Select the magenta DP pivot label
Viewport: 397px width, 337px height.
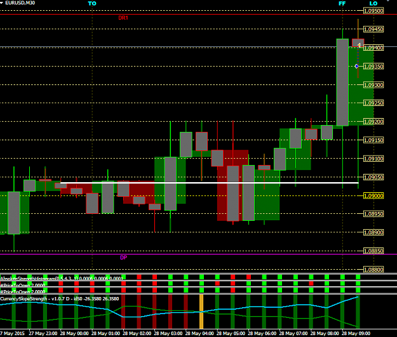coord(123,258)
